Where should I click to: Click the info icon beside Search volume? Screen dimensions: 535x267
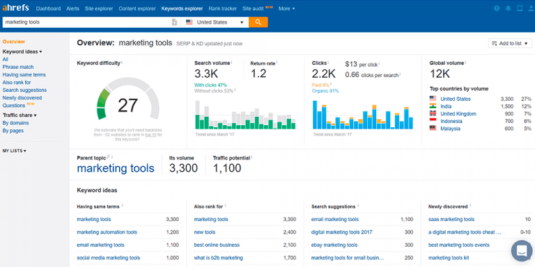pyautogui.click(x=232, y=63)
